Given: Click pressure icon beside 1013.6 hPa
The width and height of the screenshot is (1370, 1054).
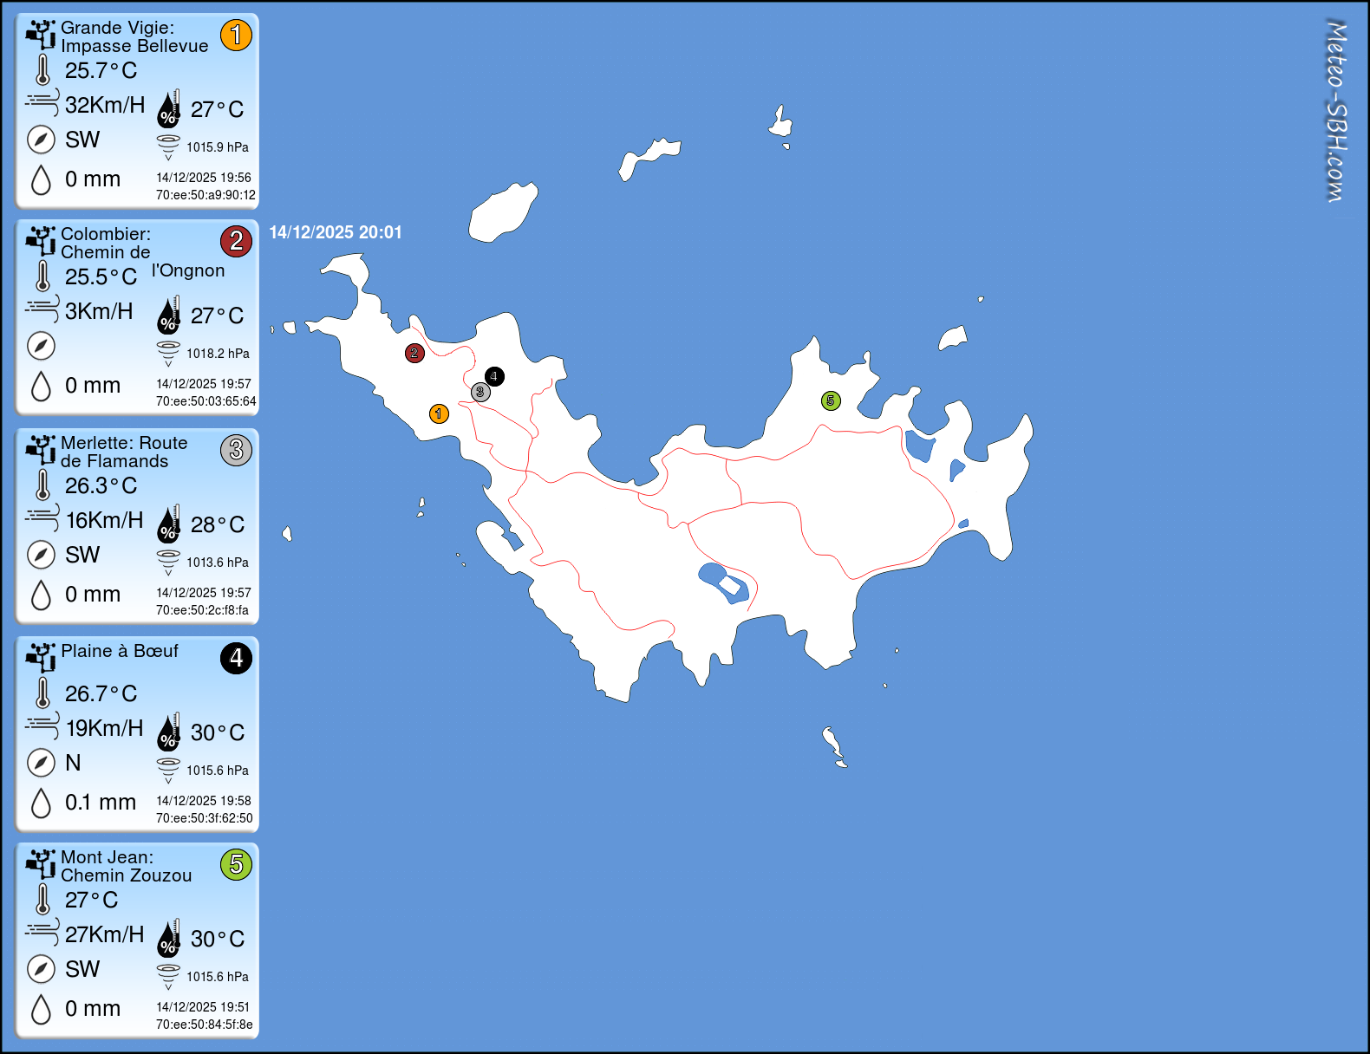Looking at the screenshot, I should 168,563.
